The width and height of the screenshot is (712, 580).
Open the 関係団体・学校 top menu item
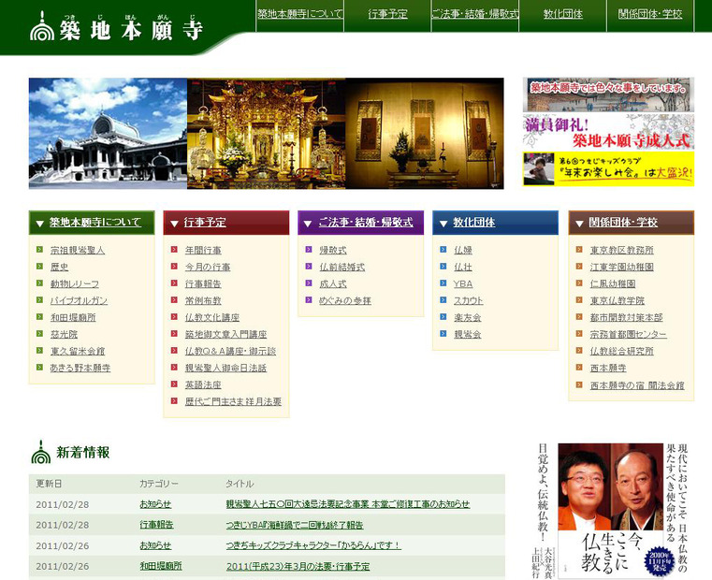pyautogui.click(x=650, y=14)
